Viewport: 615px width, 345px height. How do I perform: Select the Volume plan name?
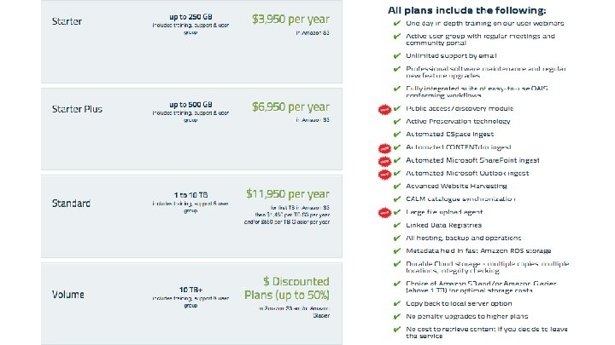click(x=70, y=296)
